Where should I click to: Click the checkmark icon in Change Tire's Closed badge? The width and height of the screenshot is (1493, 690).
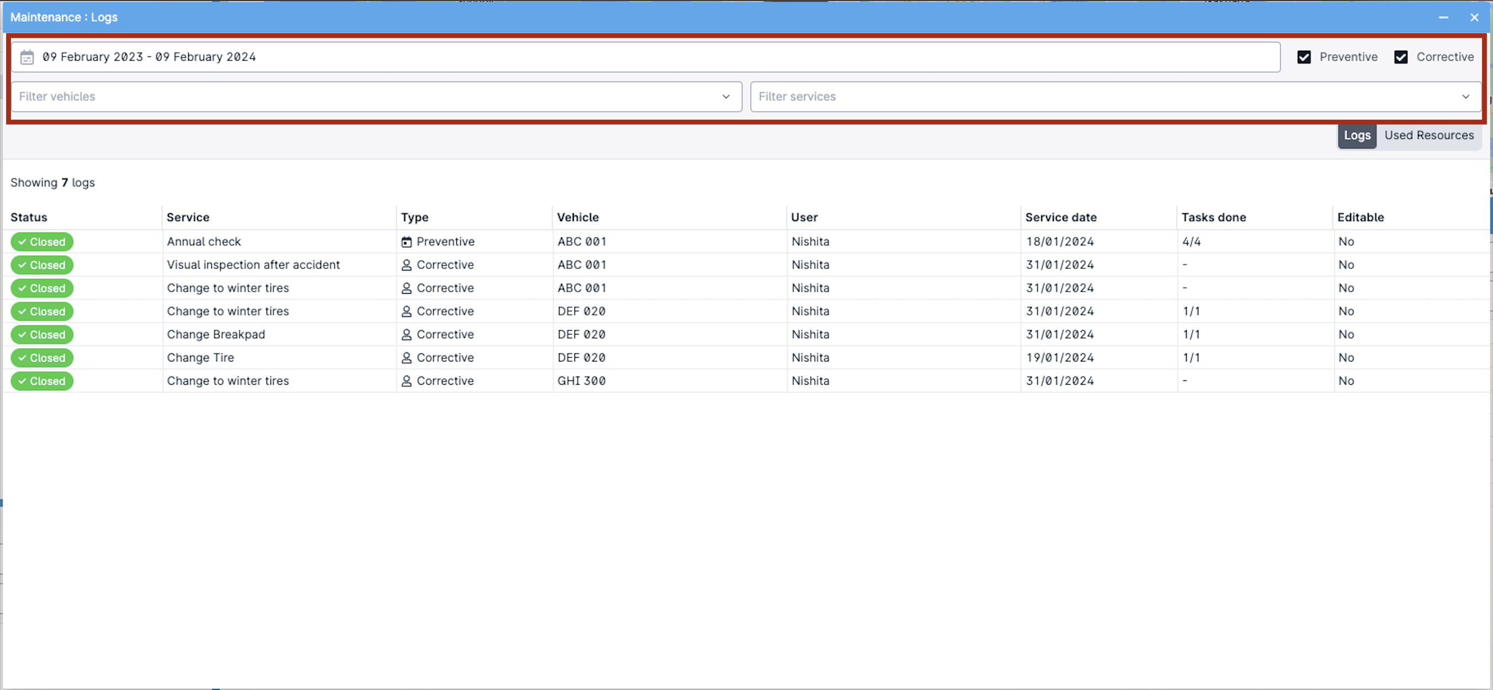[23, 358]
